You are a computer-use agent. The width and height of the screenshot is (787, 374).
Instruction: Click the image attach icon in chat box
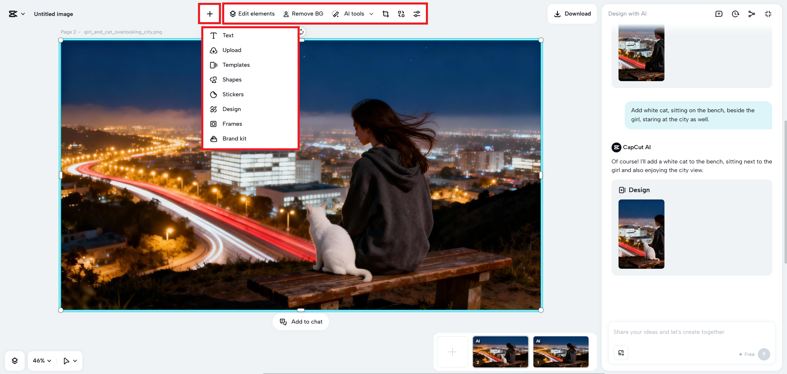click(621, 353)
